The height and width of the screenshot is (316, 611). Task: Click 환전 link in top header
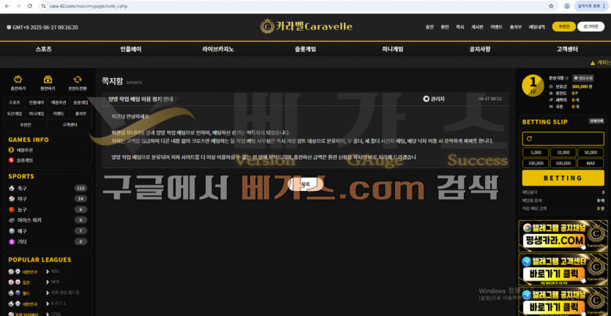[x=445, y=27]
